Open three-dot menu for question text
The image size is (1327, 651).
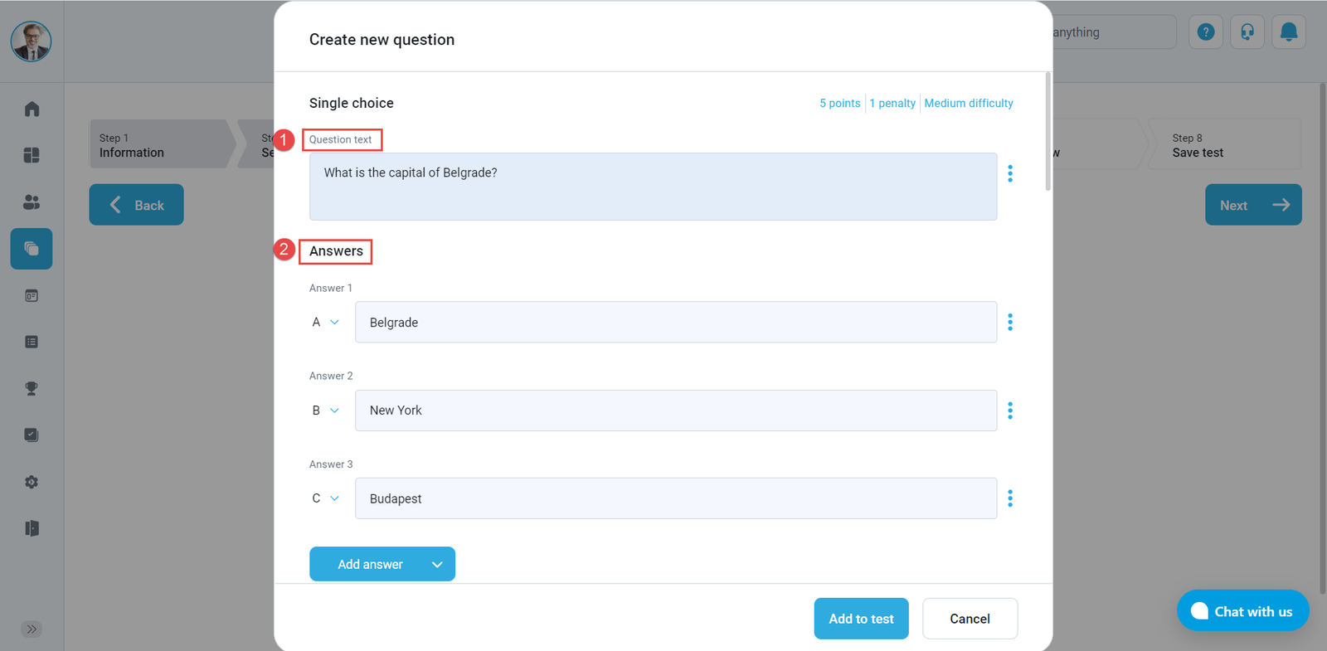point(1009,173)
